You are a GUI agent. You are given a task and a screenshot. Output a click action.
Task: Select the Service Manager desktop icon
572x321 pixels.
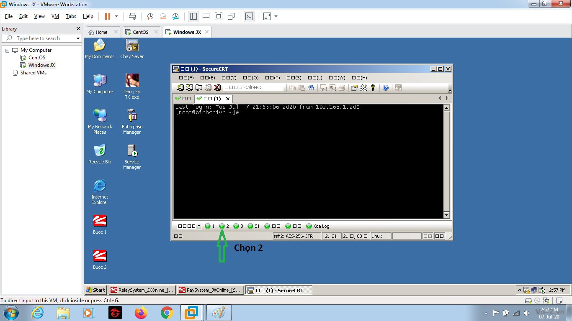coord(132,157)
